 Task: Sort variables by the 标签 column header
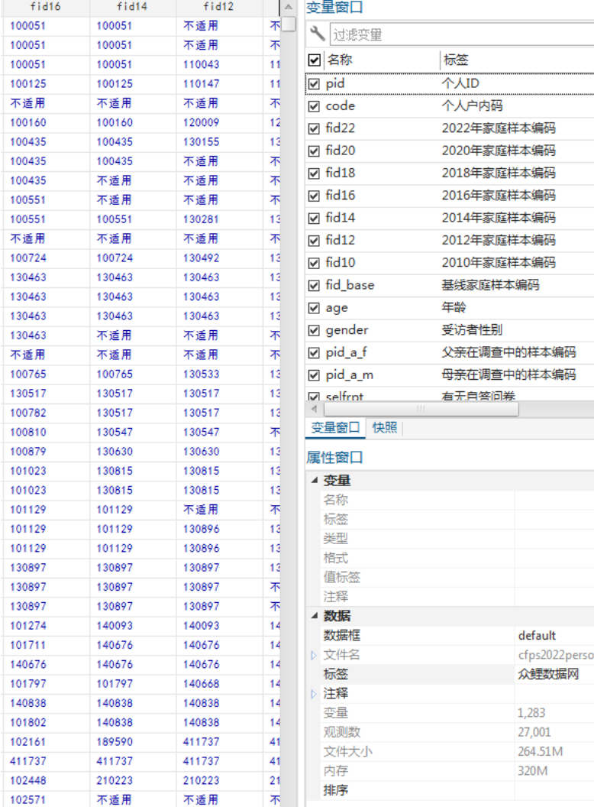coord(456,60)
